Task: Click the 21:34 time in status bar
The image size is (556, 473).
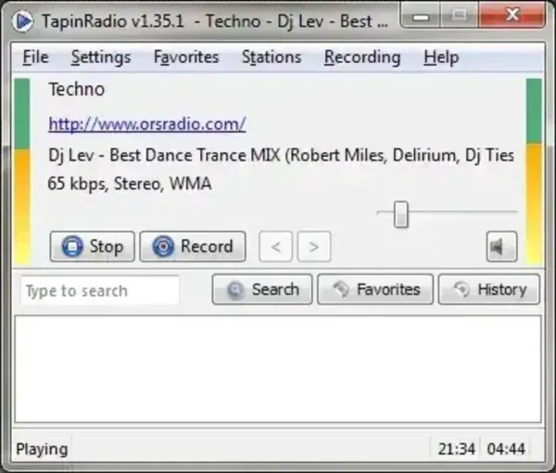Action: pos(456,449)
